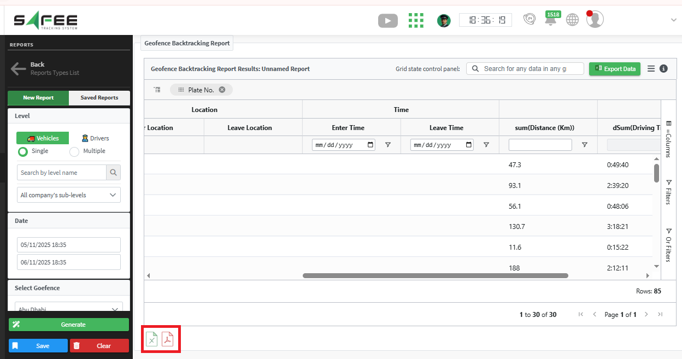Remove the Plate No. grouping chip
The height and width of the screenshot is (359, 682).
pos(222,90)
